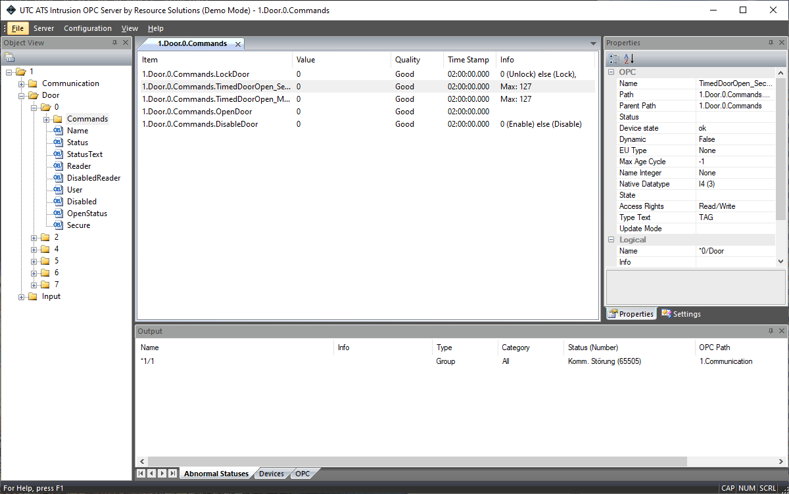Click the Reader tag icon
This screenshot has height=494, width=789.
point(58,166)
